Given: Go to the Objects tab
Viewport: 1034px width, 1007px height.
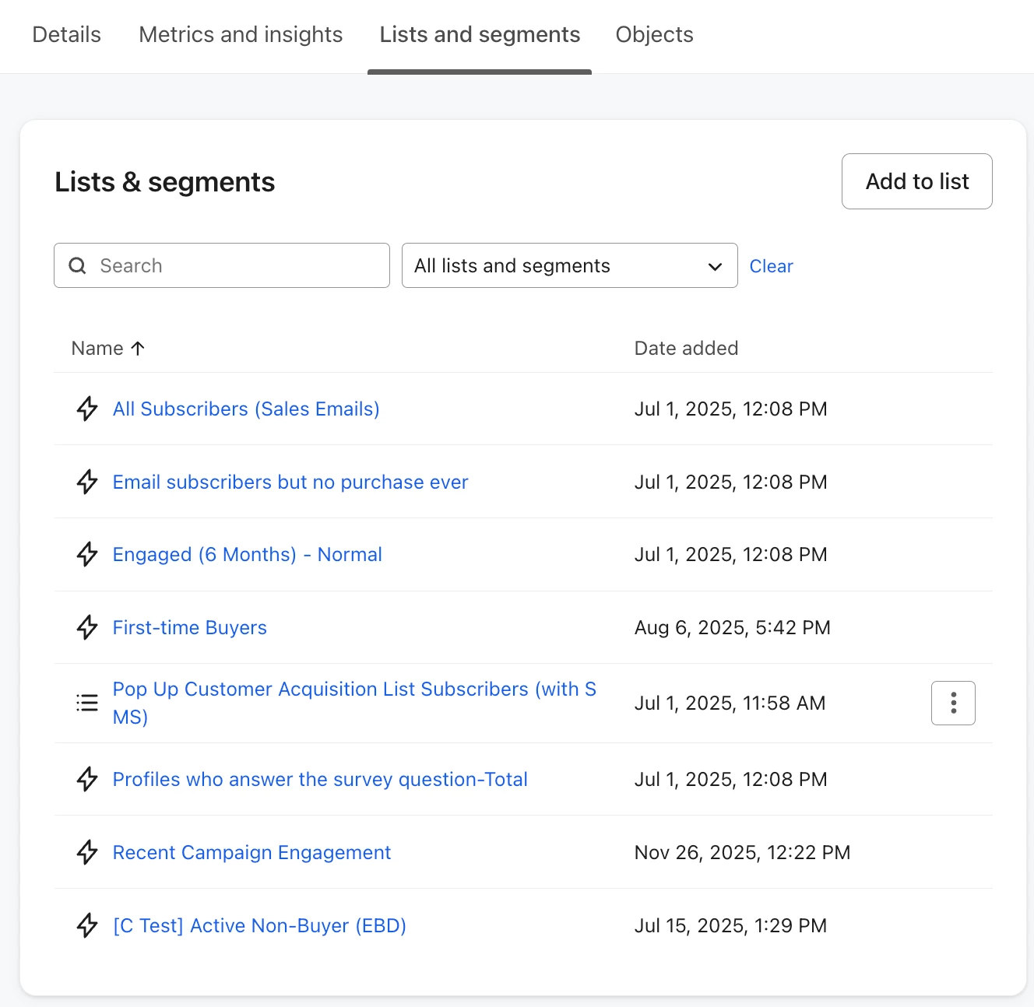Looking at the screenshot, I should click(654, 35).
